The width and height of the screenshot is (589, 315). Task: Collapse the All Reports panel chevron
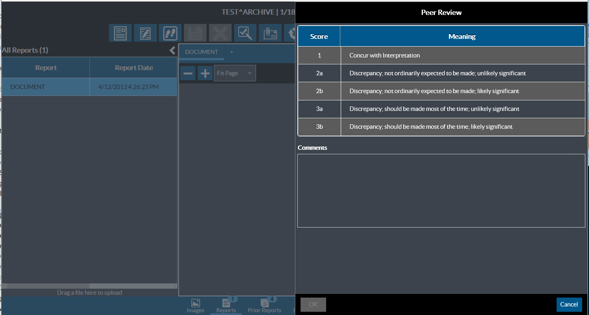pyautogui.click(x=173, y=50)
